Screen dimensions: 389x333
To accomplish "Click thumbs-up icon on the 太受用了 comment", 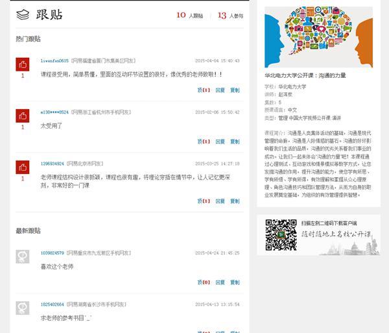I will (x=23, y=116).
